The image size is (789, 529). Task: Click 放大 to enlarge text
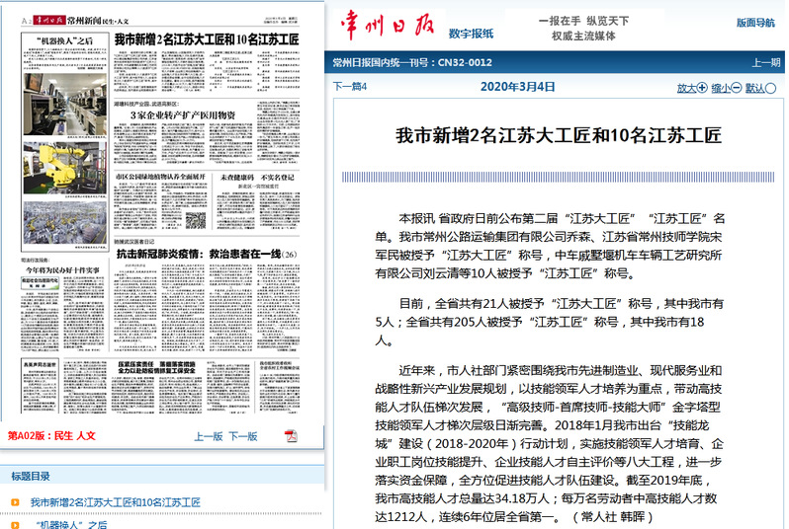(x=686, y=89)
